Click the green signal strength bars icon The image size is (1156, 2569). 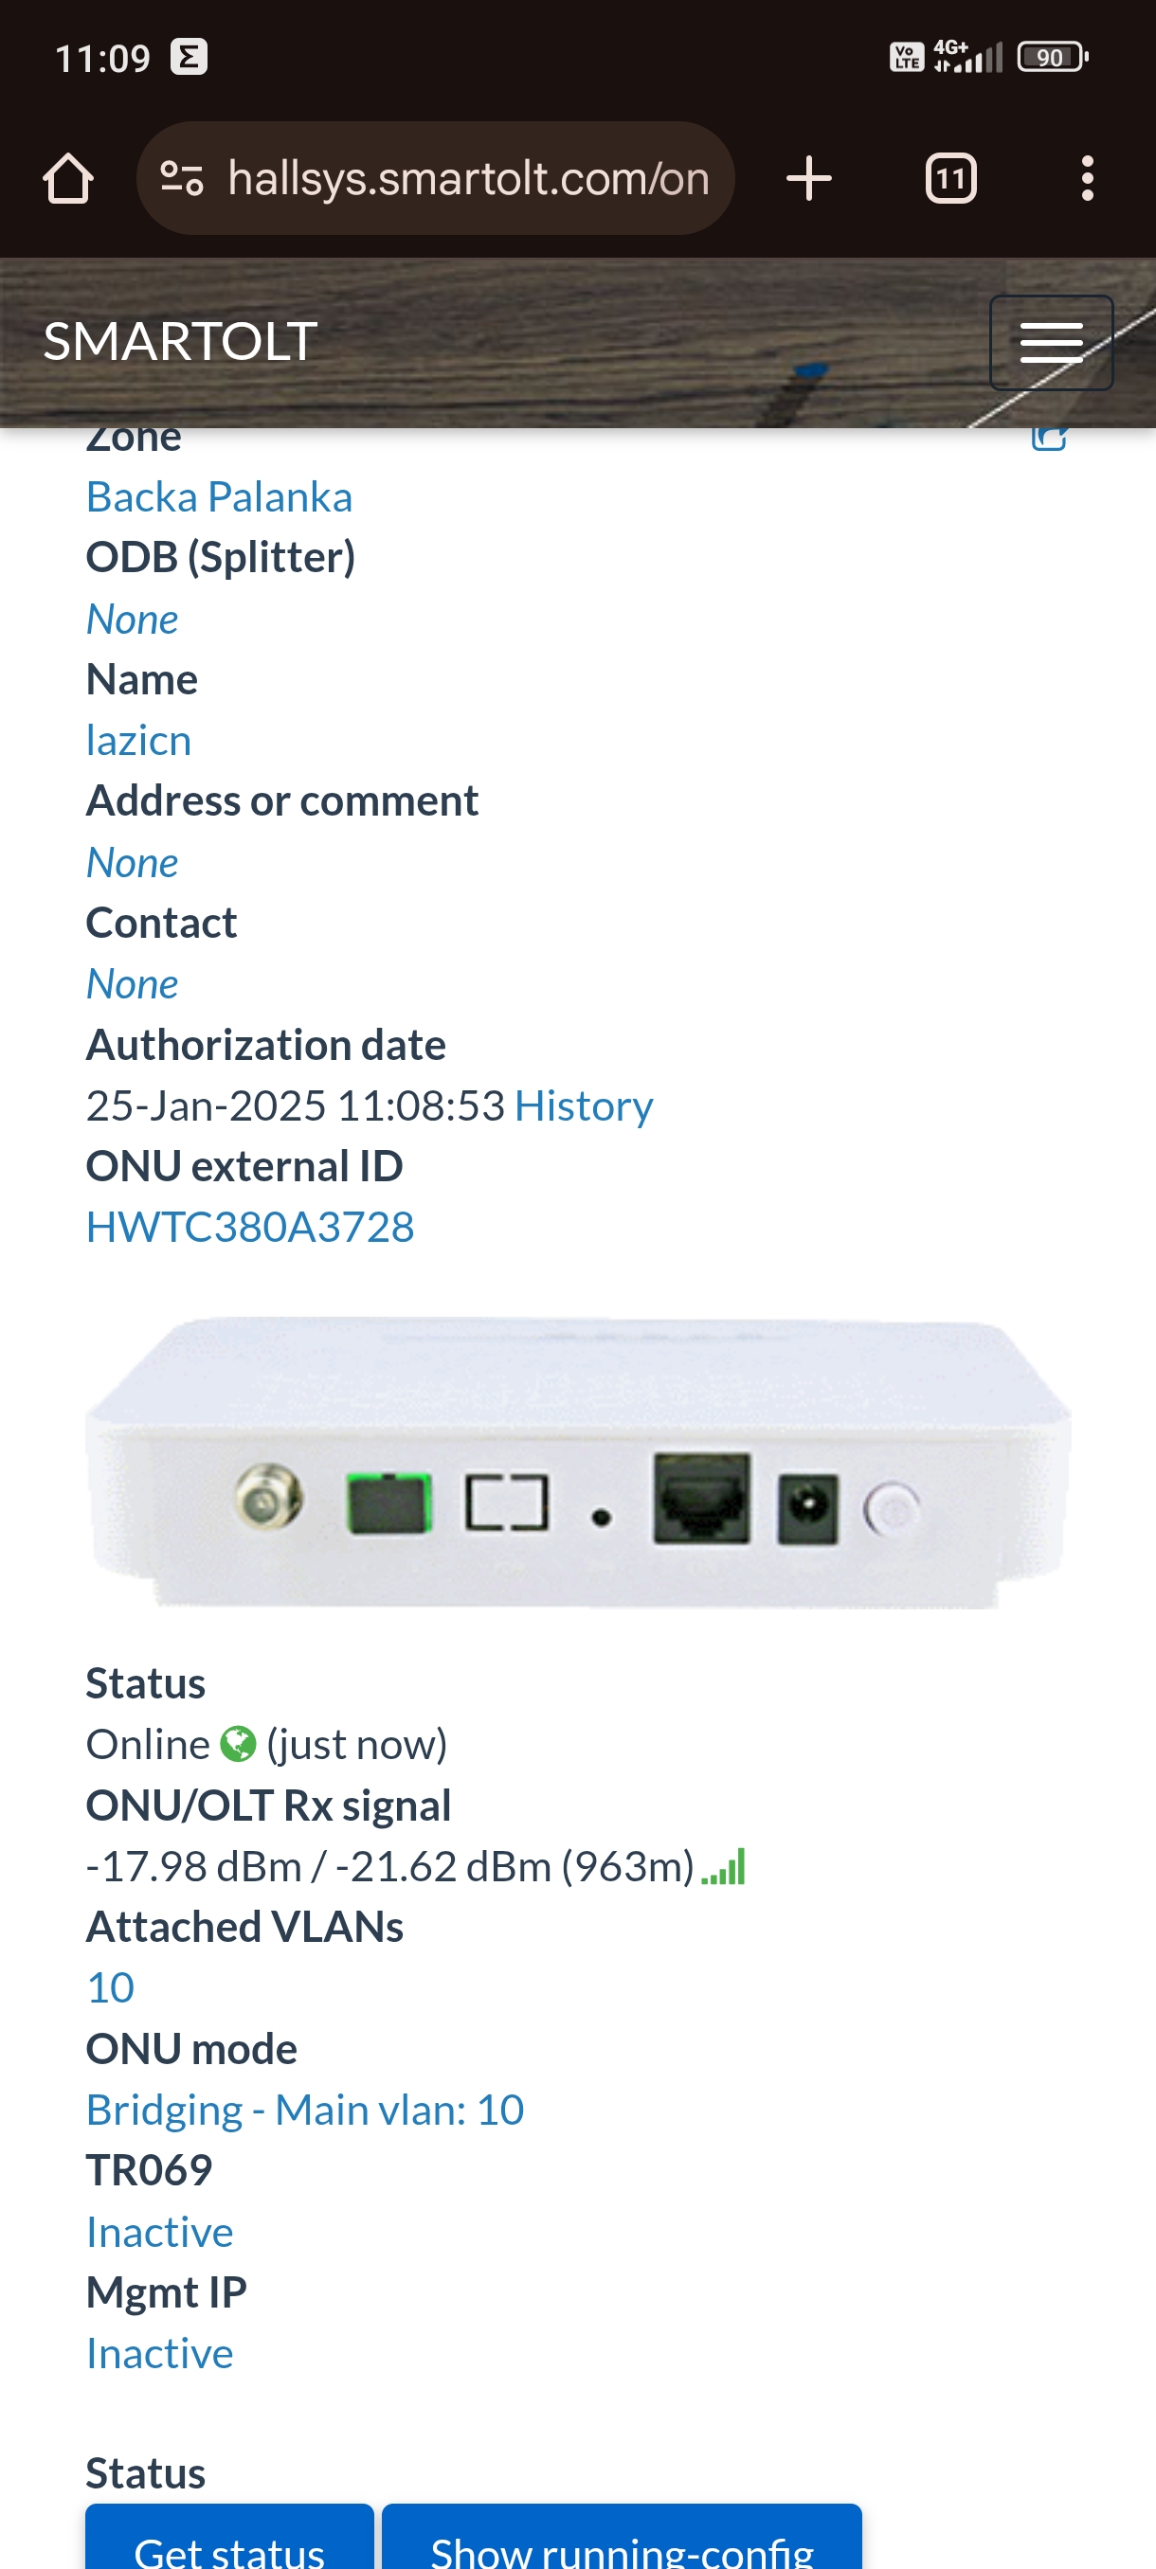[x=723, y=1867]
